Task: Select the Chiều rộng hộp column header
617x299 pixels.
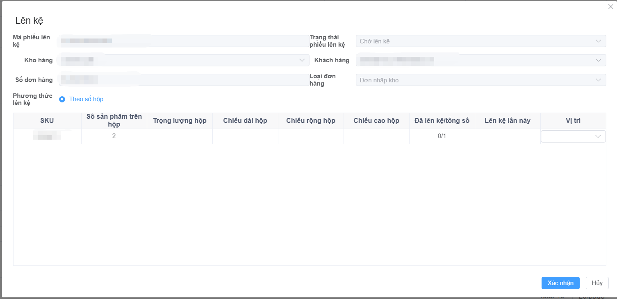Action: tap(311, 121)
